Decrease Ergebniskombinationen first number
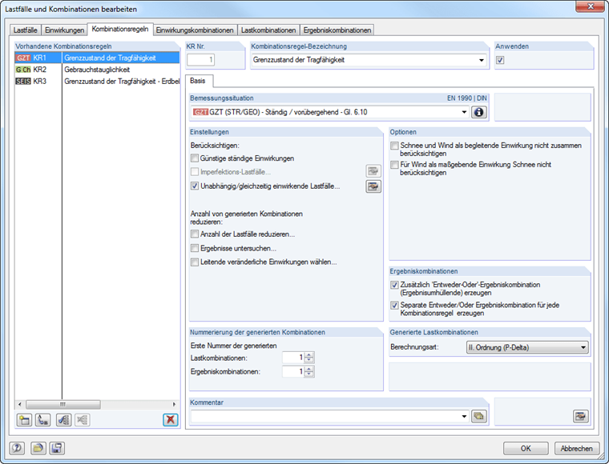The height and width of the screenshot is (464, 609). (x=309, y=374)
